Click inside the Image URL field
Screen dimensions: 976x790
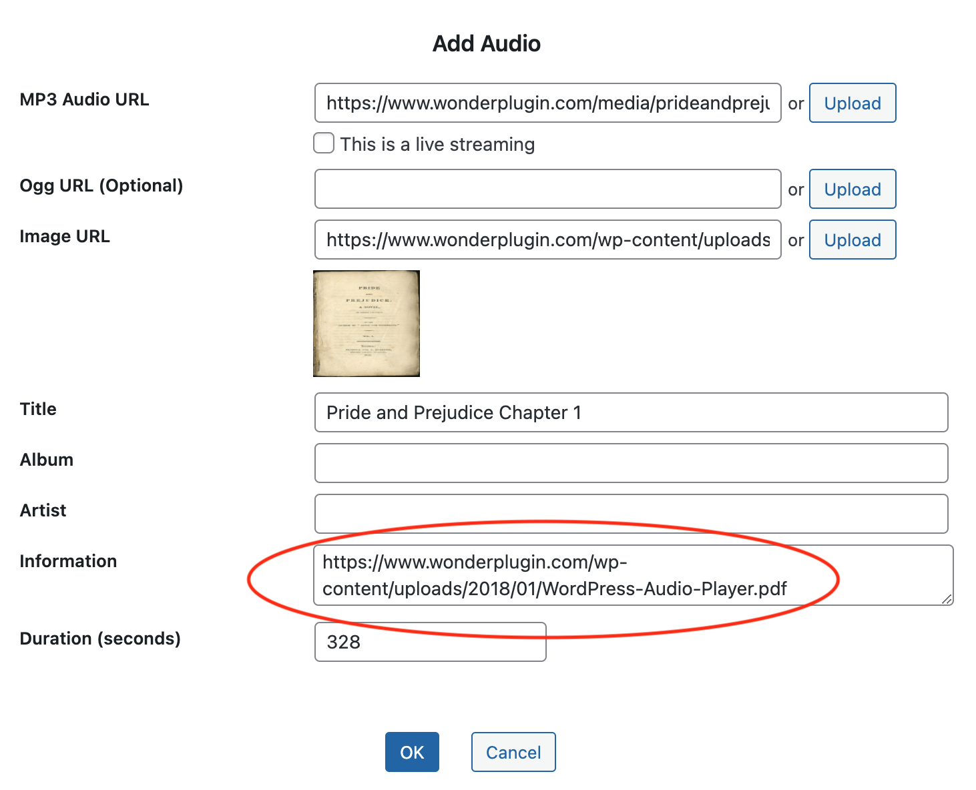(x=547, y=240)
